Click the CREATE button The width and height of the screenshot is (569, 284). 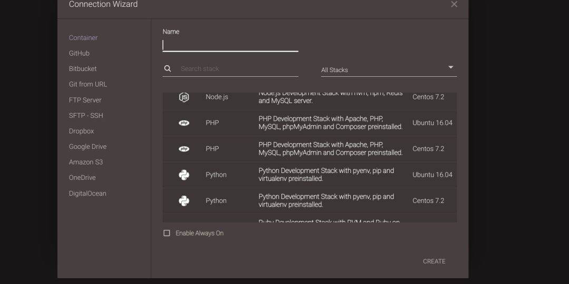coord(434,261)
